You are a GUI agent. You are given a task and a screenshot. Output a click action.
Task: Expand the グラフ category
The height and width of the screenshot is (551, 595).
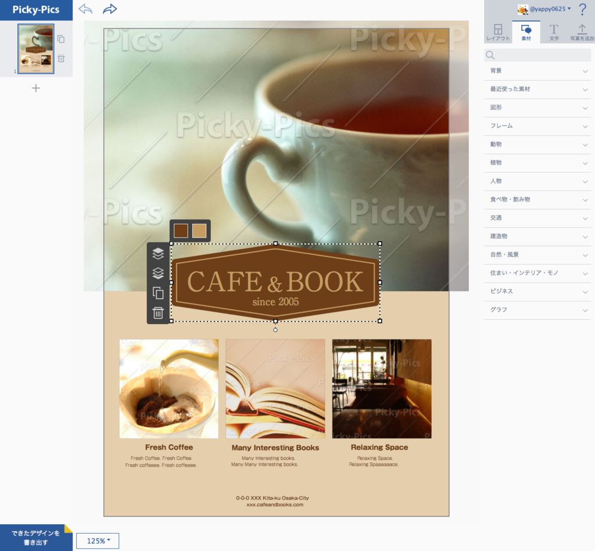pyautogui.click(x=537, y=310)
